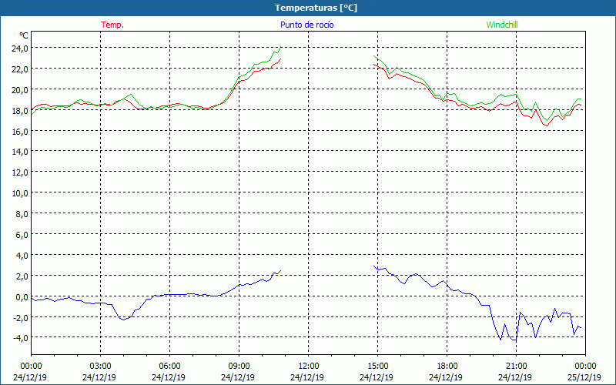Select the red 'Temp.' legend label

[x=112, y=25]
